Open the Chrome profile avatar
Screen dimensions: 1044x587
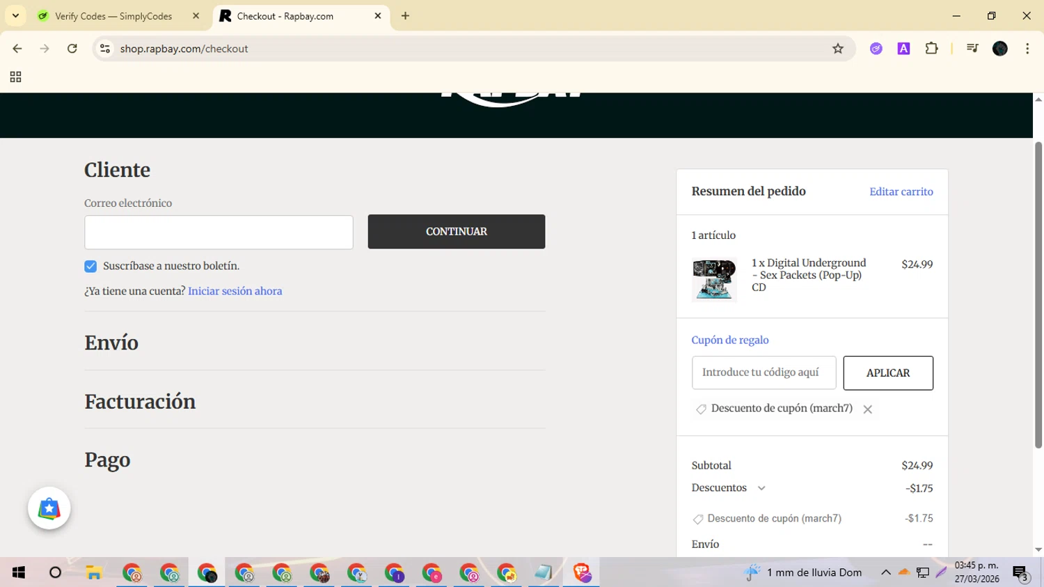pos(1000,49)
